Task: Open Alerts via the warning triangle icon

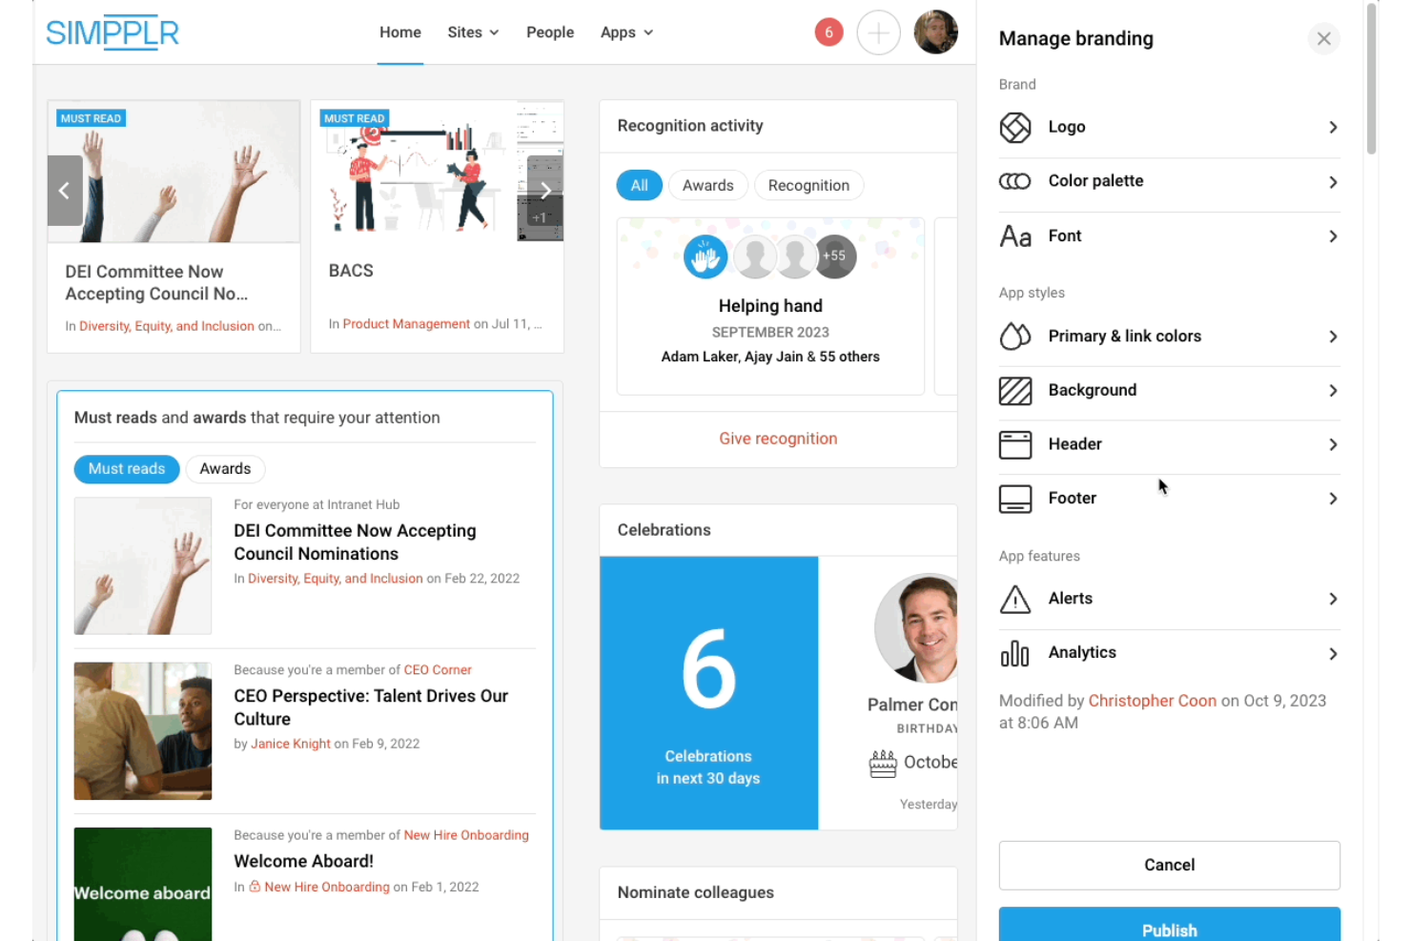Action: coord(1015,599)
